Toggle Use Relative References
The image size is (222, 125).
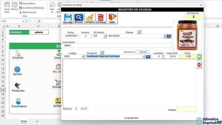coord(32,8)
